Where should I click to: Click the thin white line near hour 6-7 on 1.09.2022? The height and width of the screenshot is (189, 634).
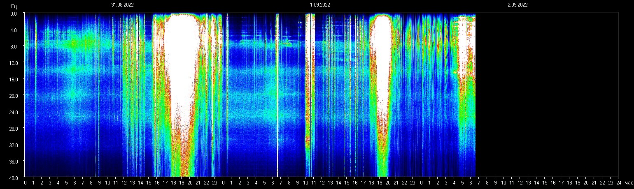click(x=277, y=94)
